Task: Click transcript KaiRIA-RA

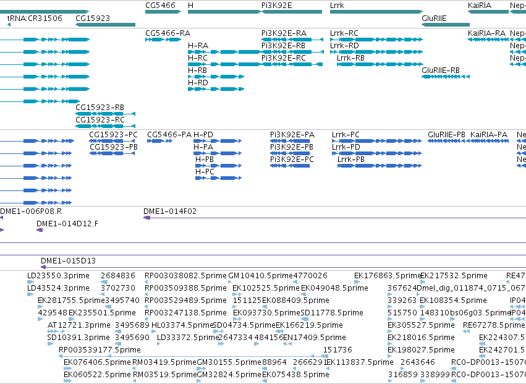Action: click(488, 40)
